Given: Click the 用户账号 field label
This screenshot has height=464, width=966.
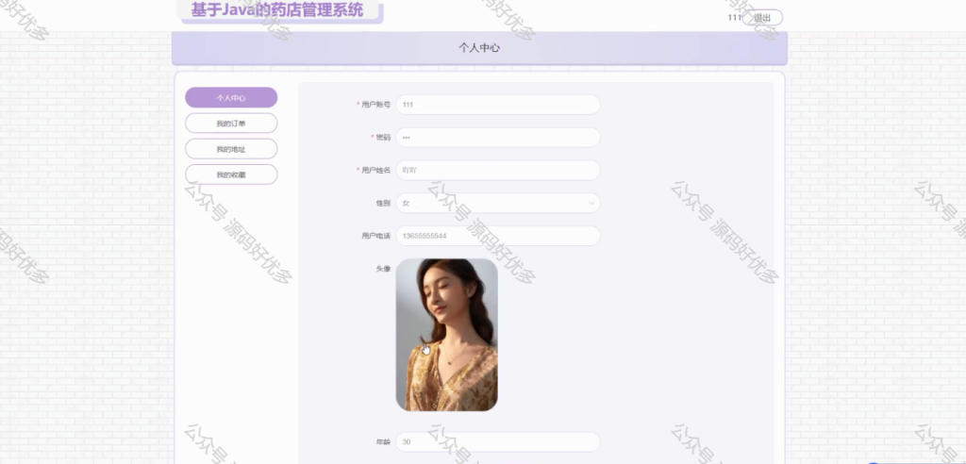Looking at the screenshot, I should (375, 105).
